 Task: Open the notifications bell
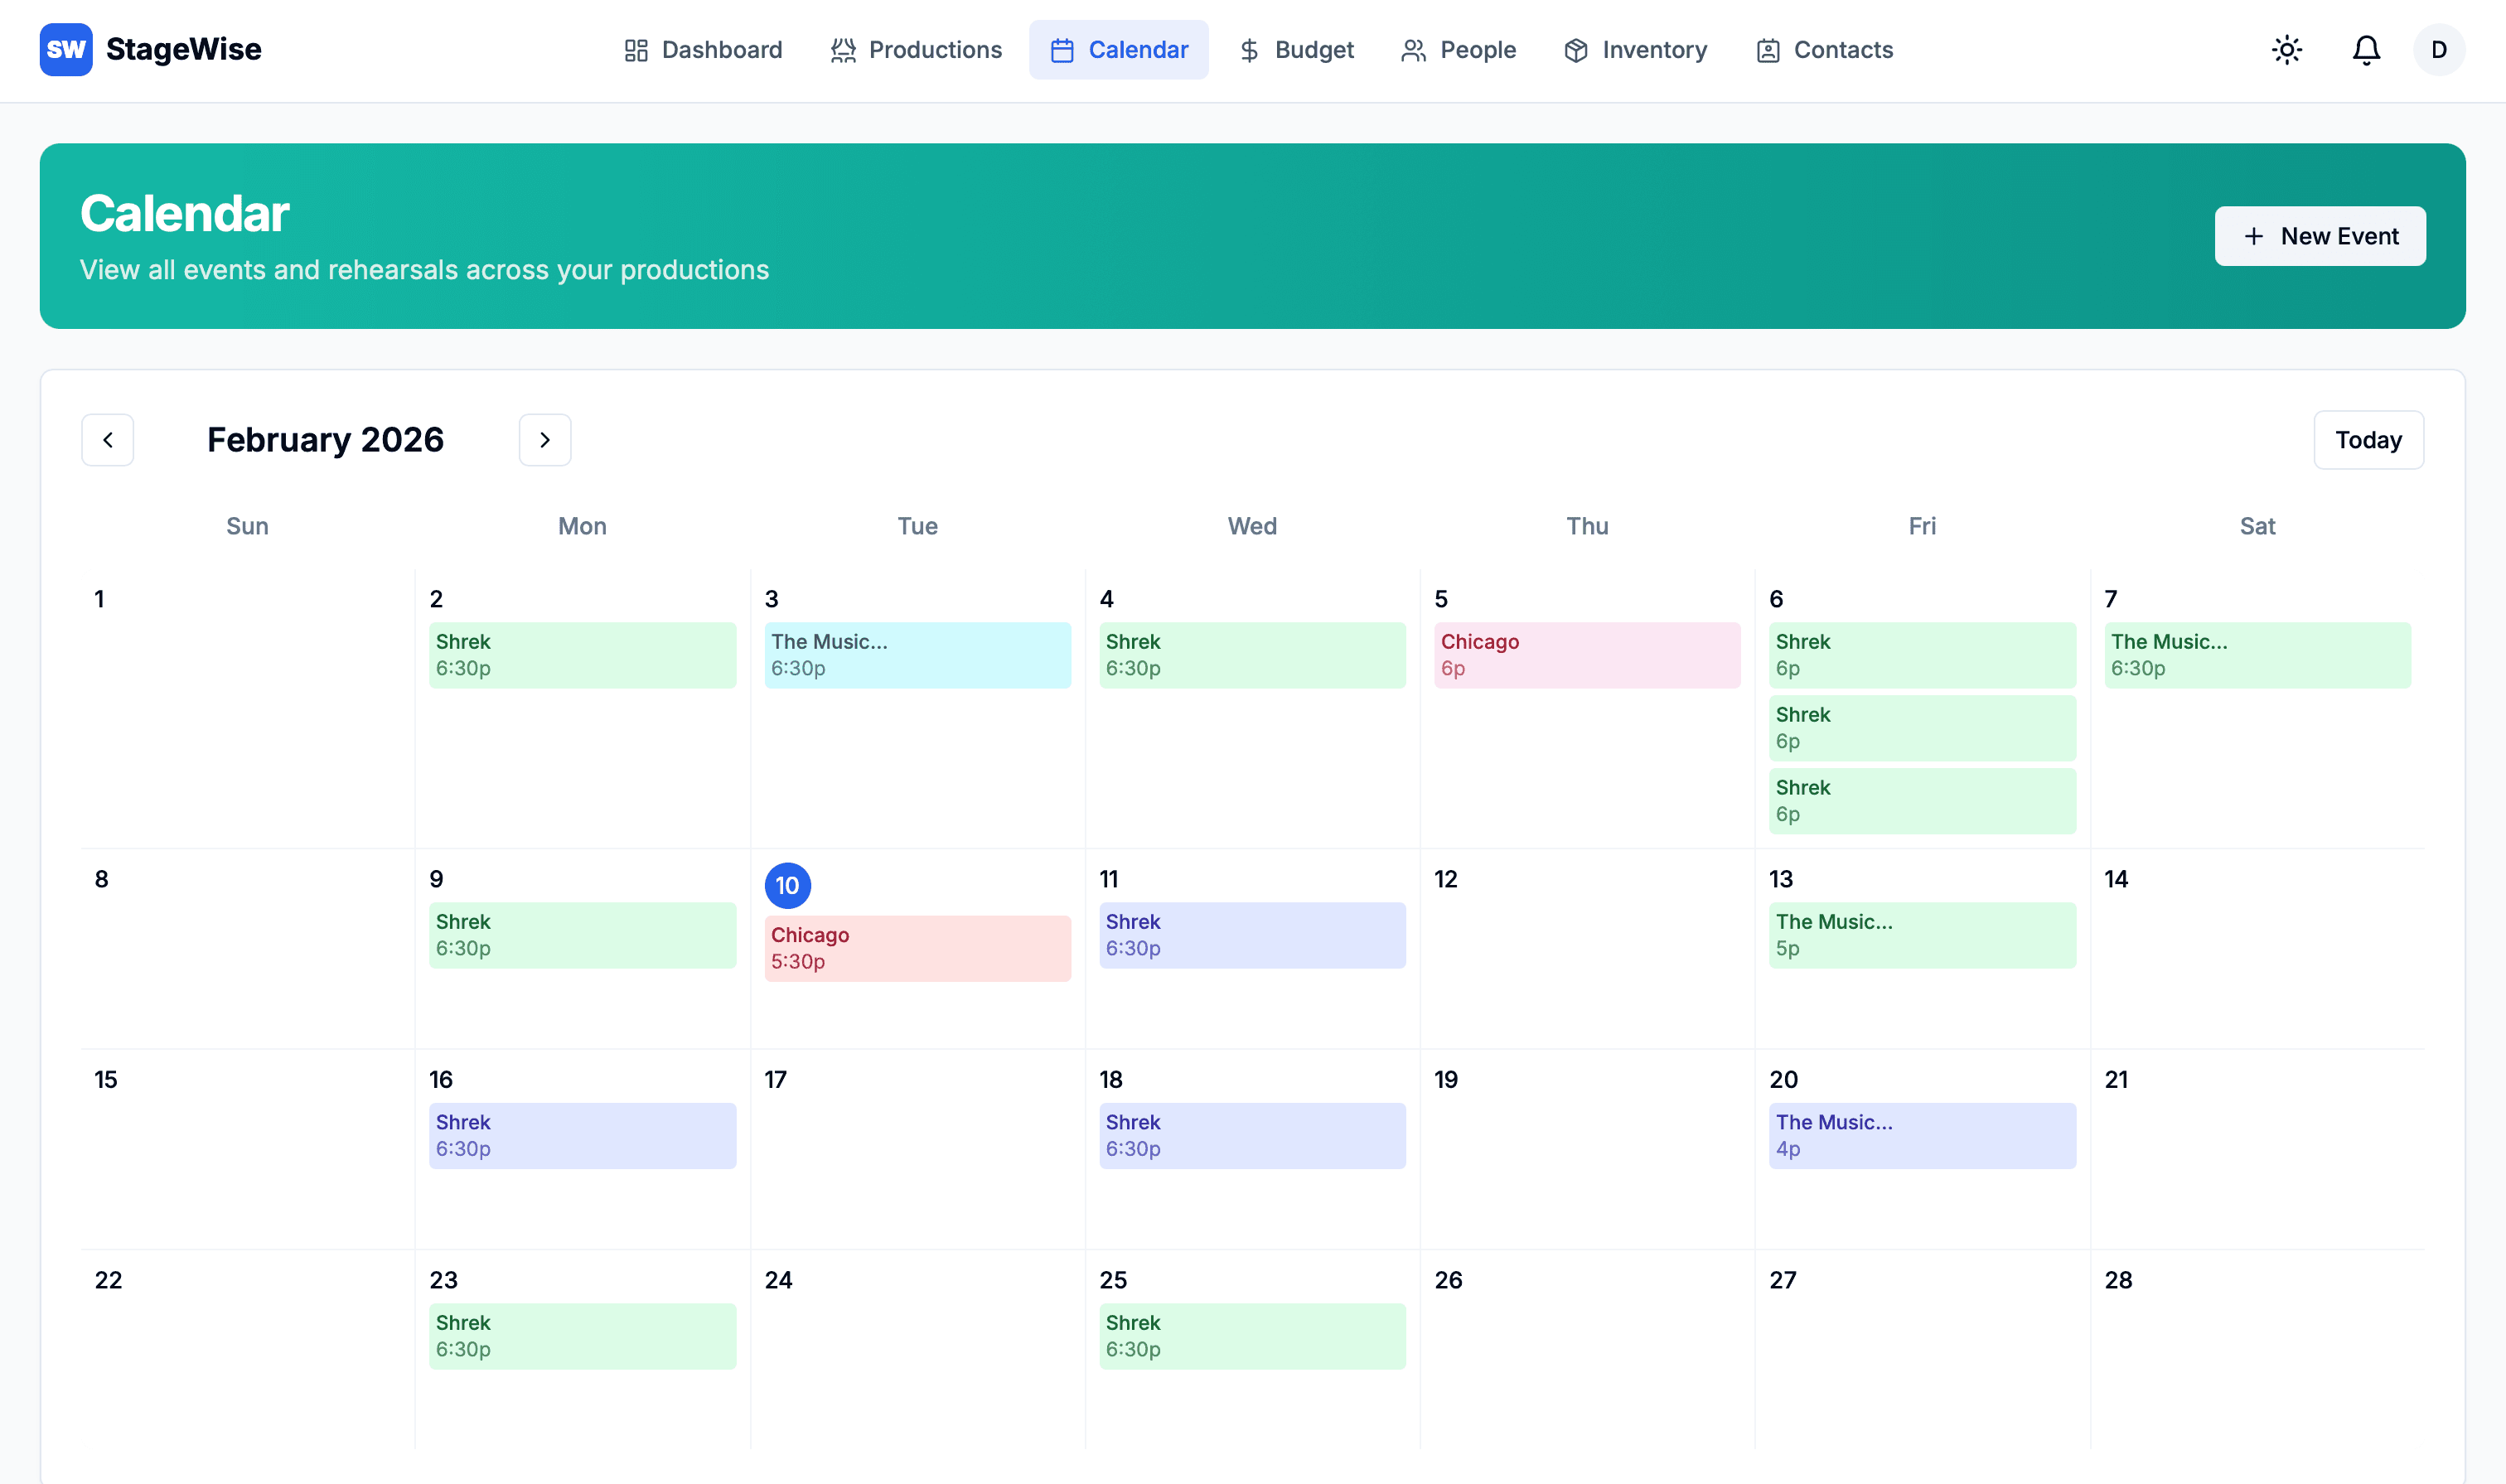[x=2365, y=50]
